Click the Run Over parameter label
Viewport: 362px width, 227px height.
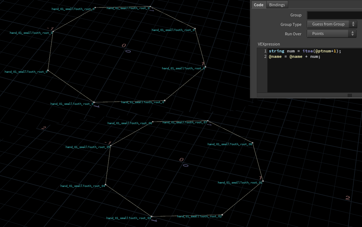click(293, 34)
